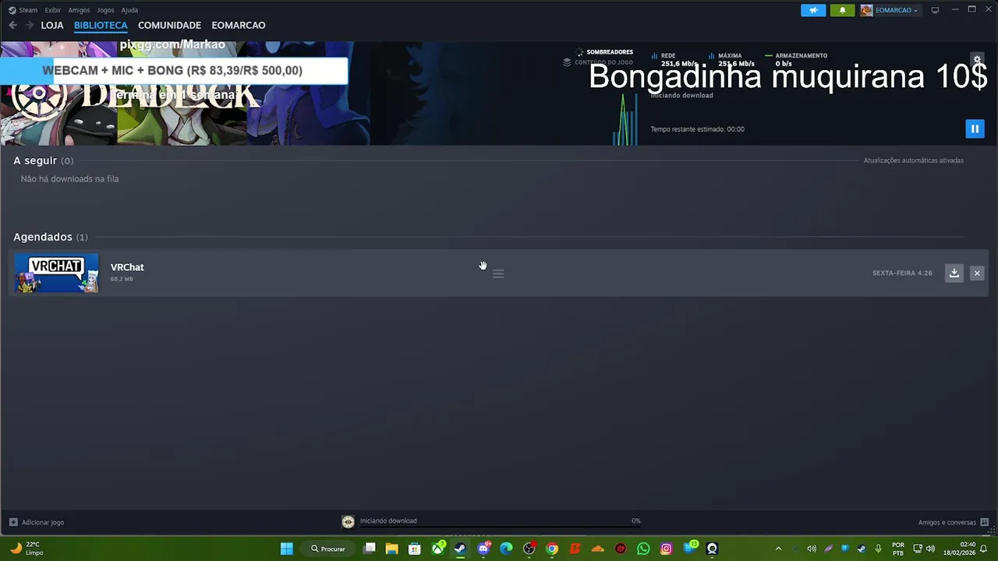Open the VRChat game thumbnail

click(x=57, y=273)
